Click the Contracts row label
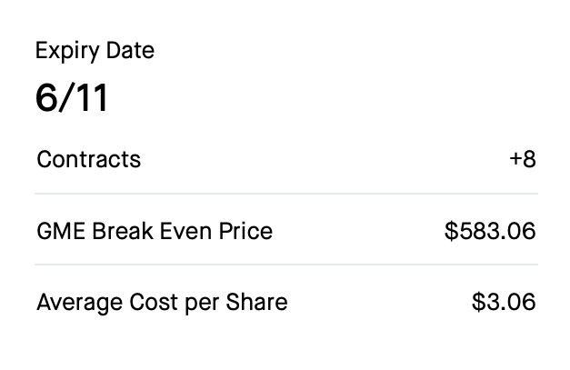Screen dimensions: 570x370 pyautogui.click(x=89, y=159)
